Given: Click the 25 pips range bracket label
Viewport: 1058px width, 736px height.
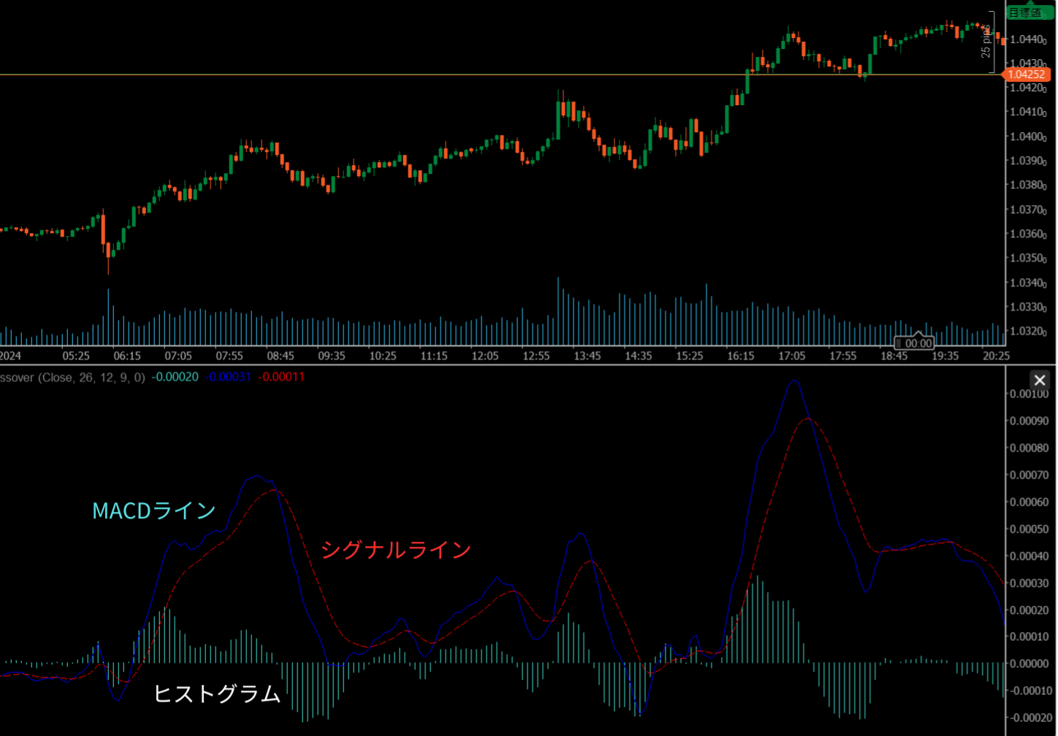Looking at the screenshot, I should [x=986, y=42].
